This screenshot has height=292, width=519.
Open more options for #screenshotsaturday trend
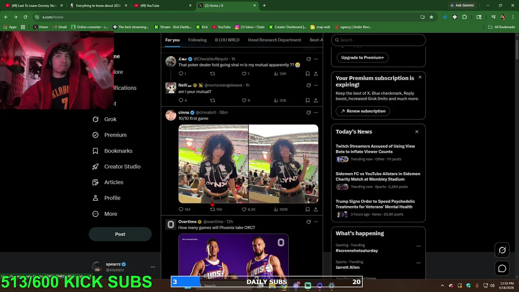pyautogui.click(x=418, y=246)
